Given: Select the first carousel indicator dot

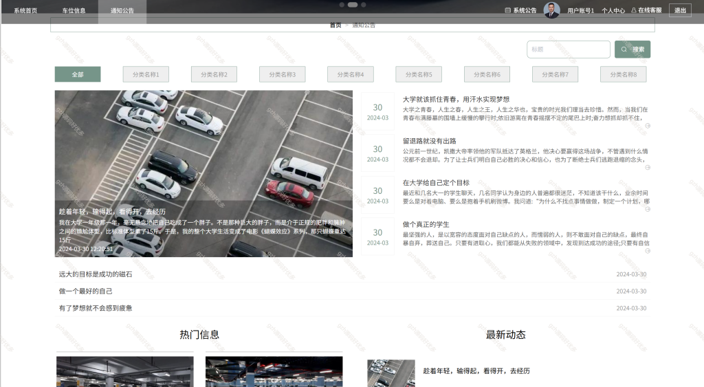Looking at the screenshot, I should coord(342,5).
